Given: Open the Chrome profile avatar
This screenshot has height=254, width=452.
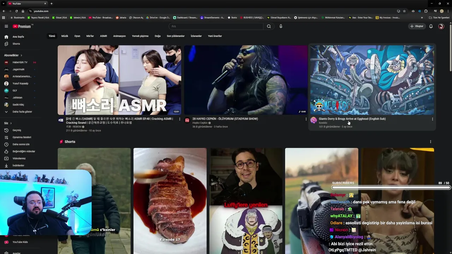Looking at the screenshot, I should (x=441, y=11).
